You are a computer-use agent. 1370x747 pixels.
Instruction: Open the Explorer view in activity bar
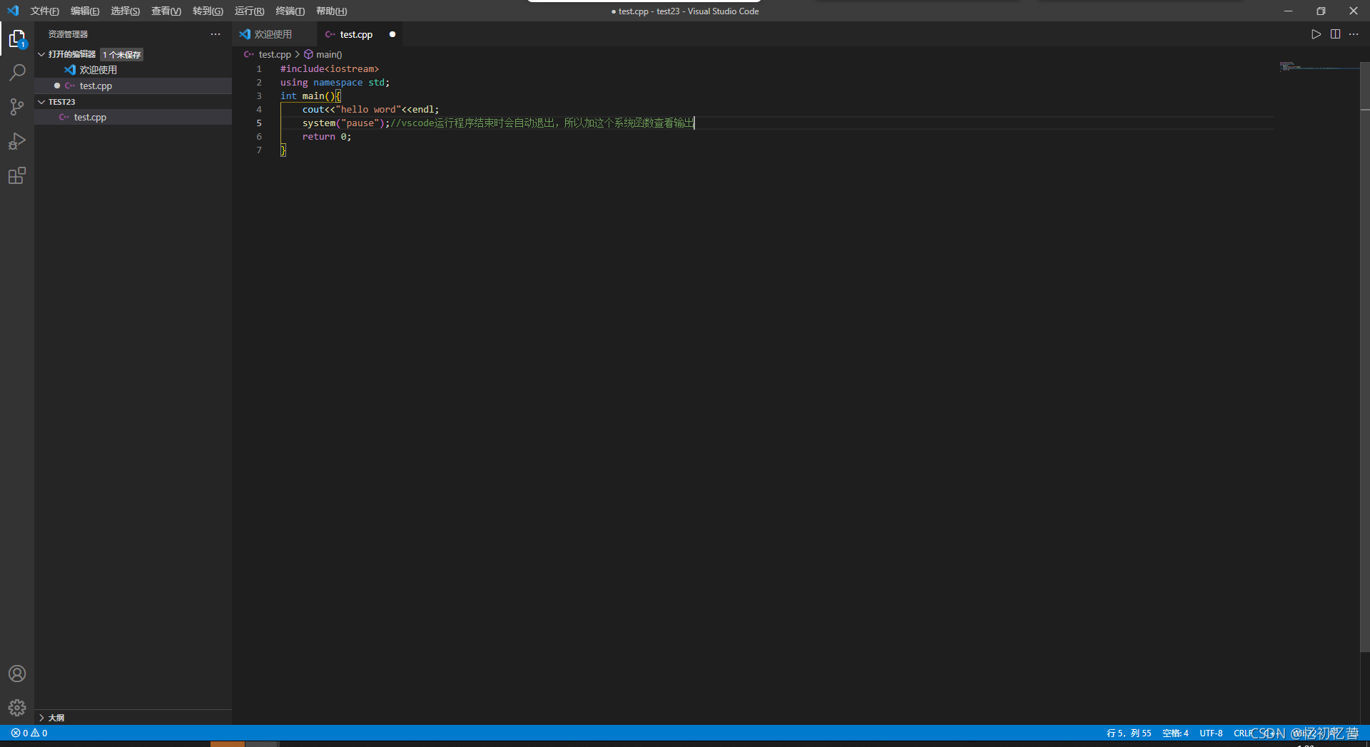click(x=17, y=38)
